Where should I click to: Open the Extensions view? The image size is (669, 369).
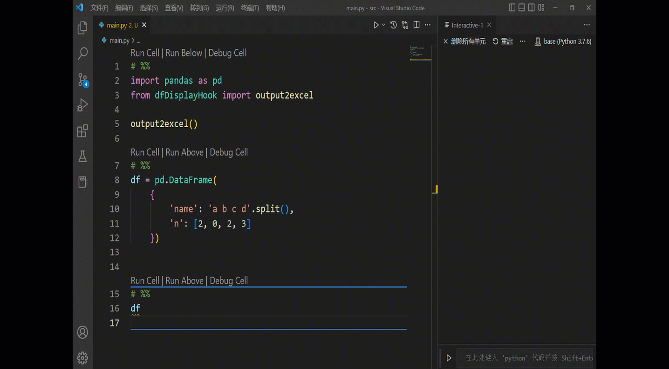(x=82, y=131)
